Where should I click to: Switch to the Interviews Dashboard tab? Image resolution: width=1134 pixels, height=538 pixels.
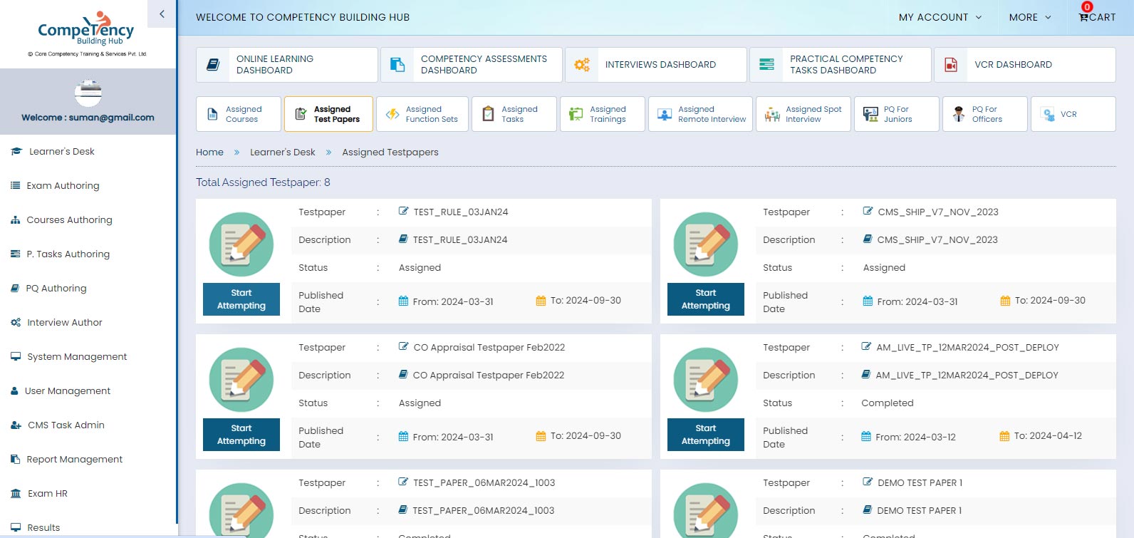point(656,65)
